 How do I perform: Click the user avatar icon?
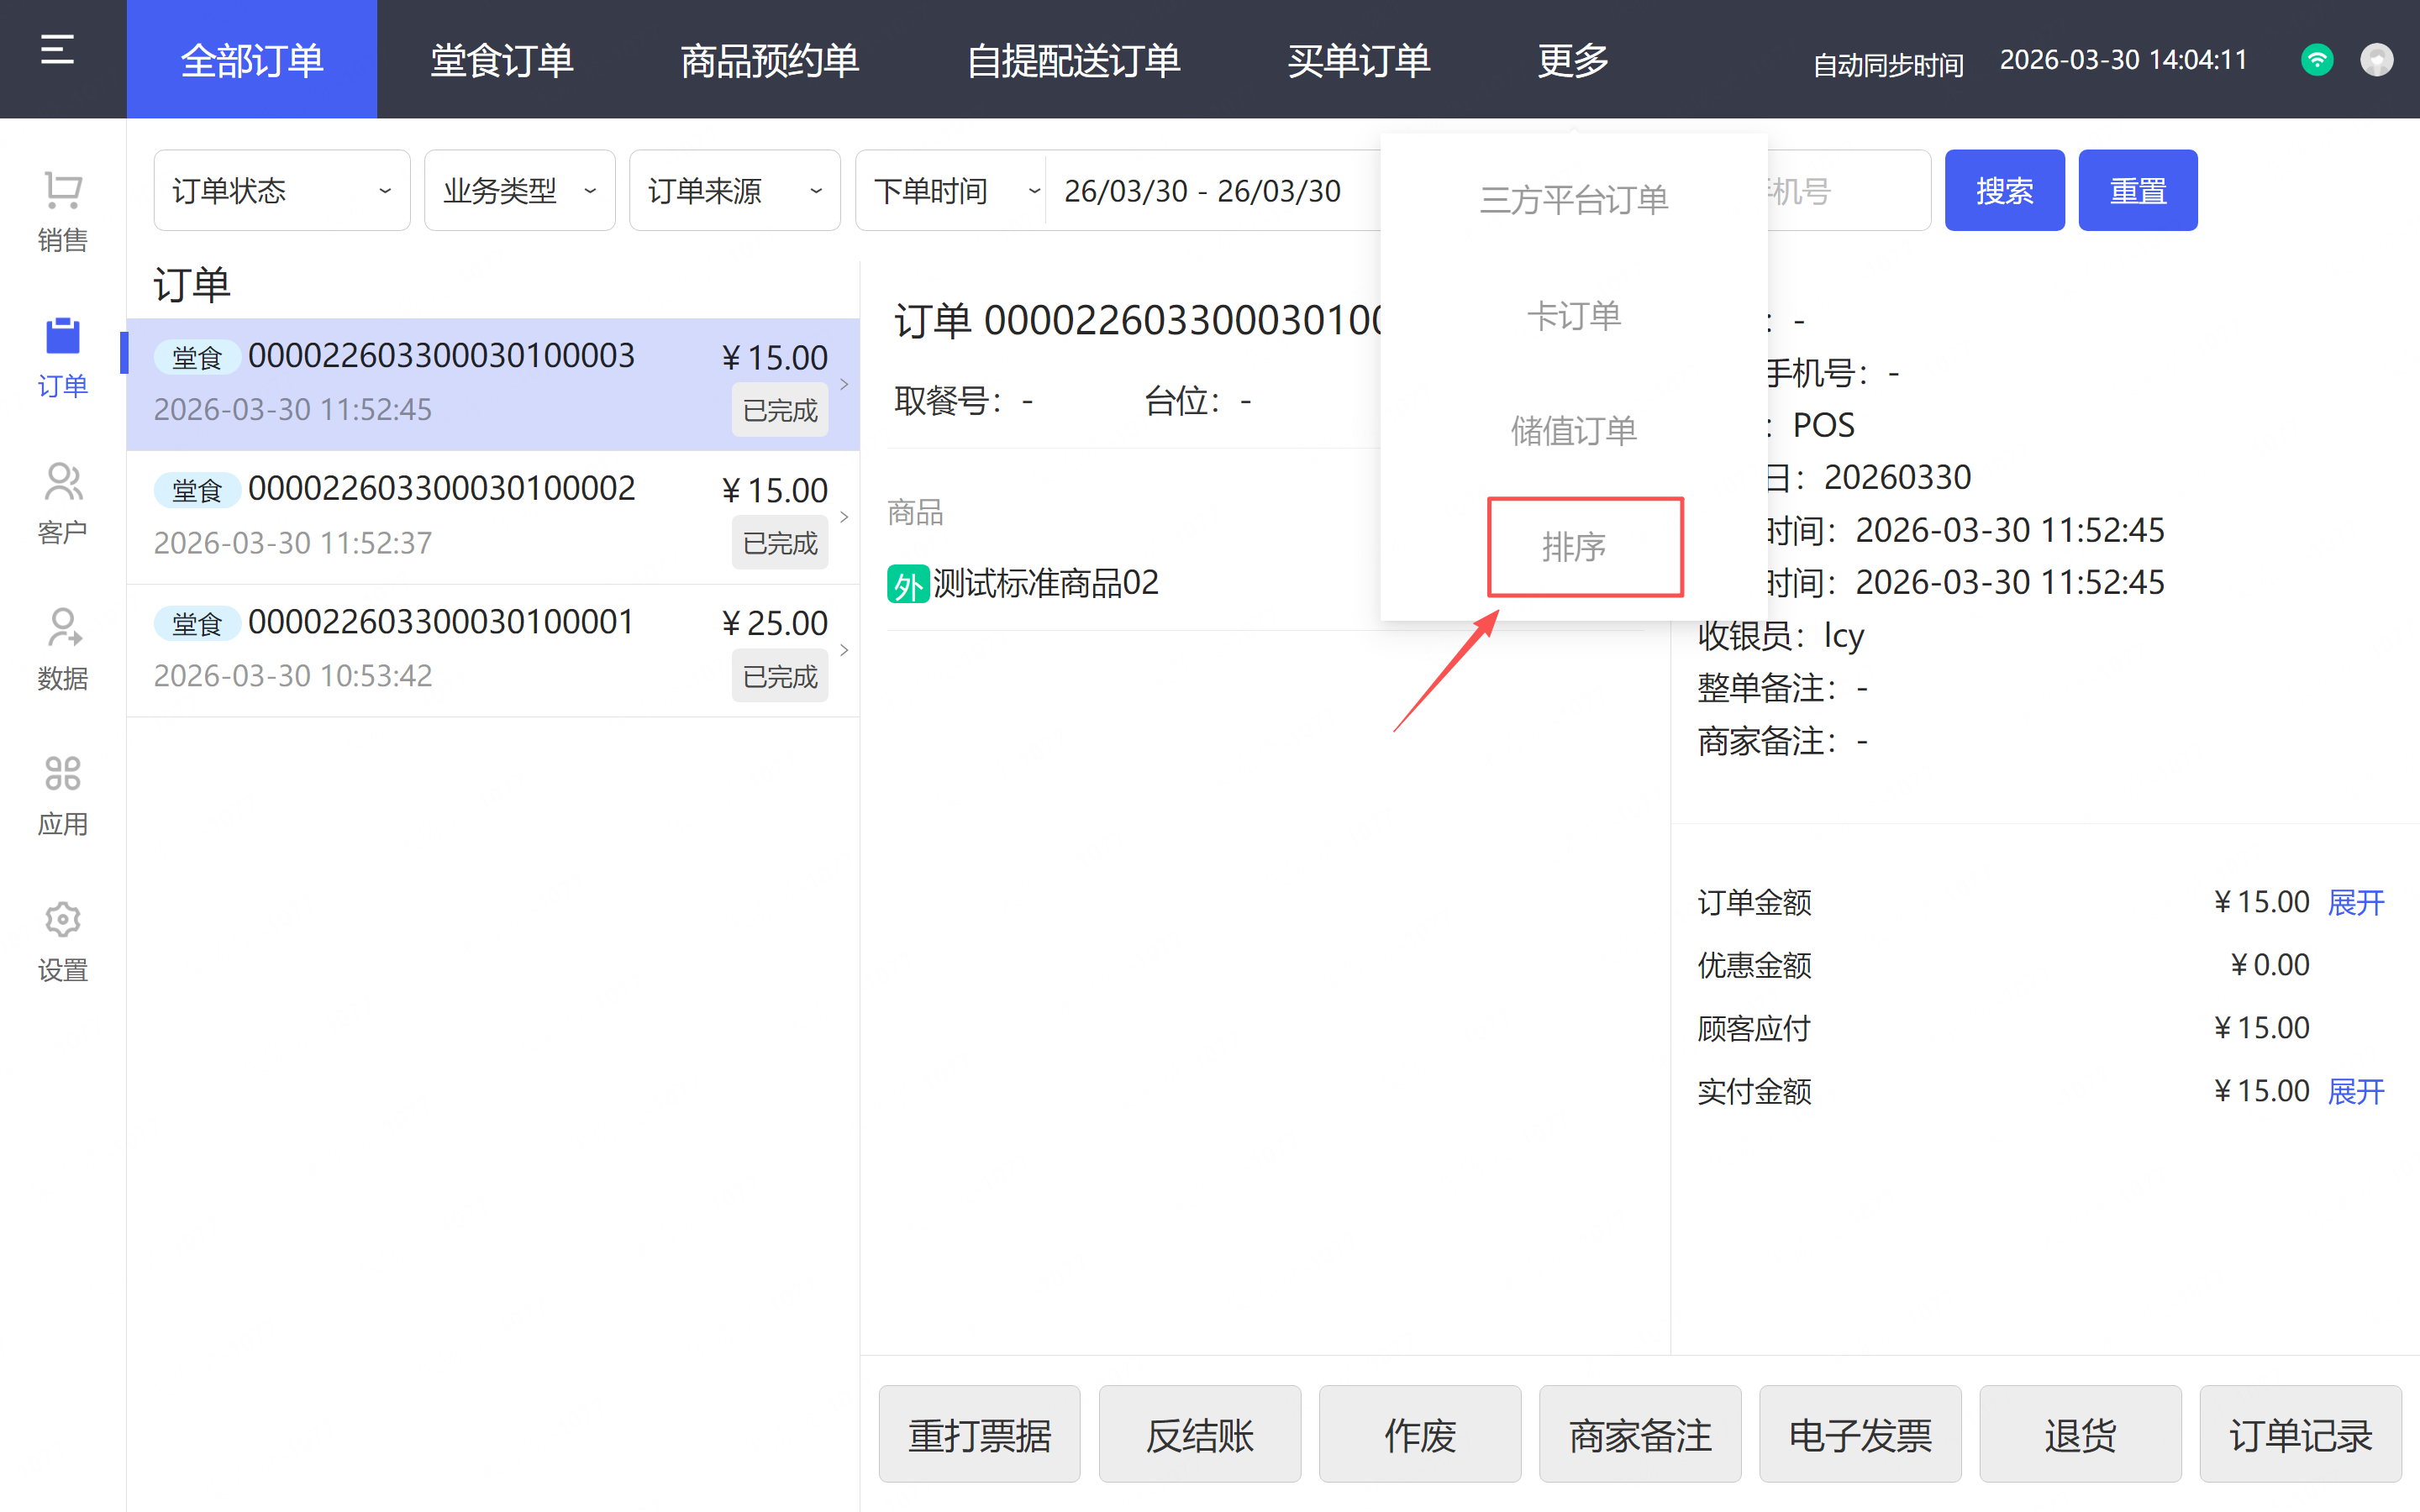pos(2376,60)
